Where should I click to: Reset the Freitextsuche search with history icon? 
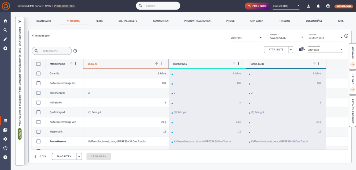tap(75, 51)
